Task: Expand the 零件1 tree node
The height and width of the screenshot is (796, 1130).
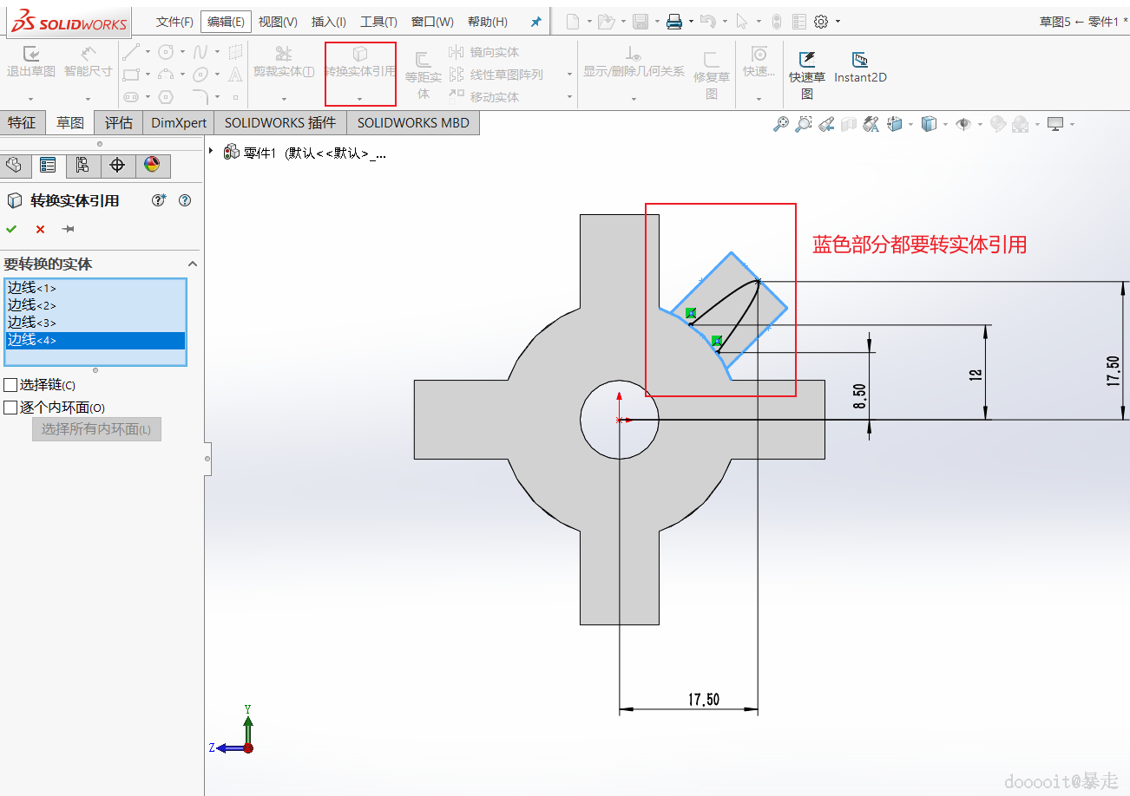Action: click(x=211, y=151)
